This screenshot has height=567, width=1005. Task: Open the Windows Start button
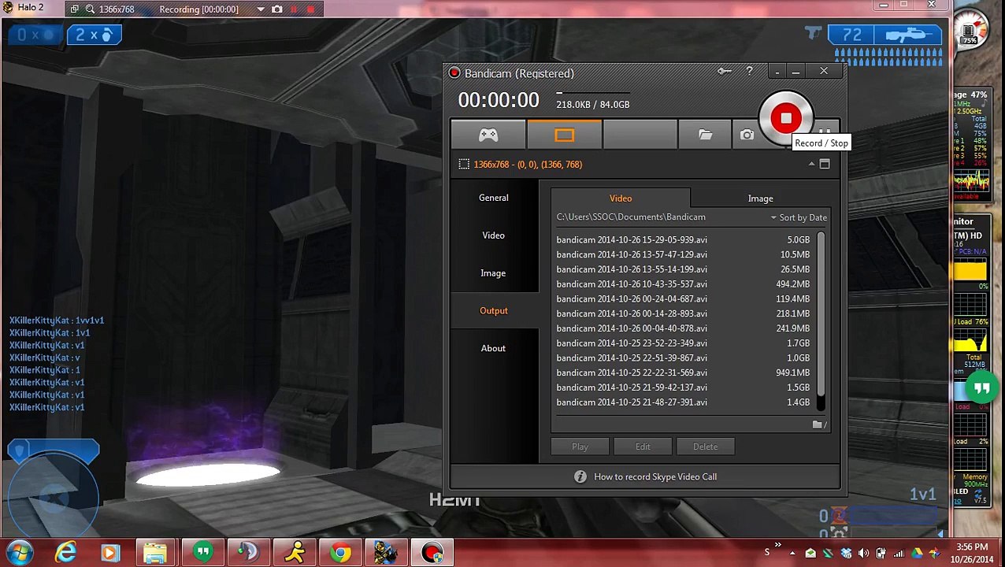coord(20,553)
